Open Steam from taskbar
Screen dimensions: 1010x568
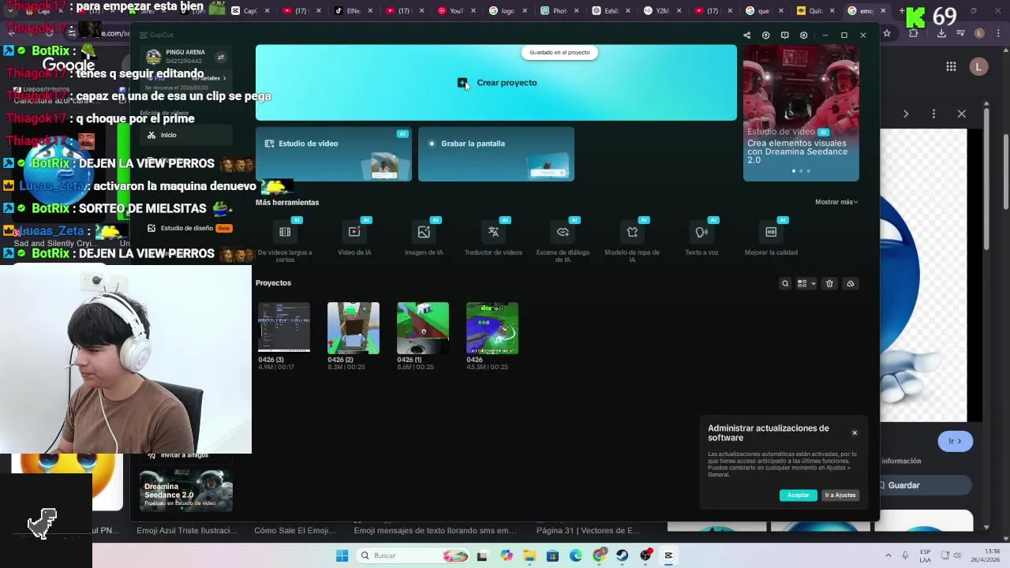click(623, 556)
